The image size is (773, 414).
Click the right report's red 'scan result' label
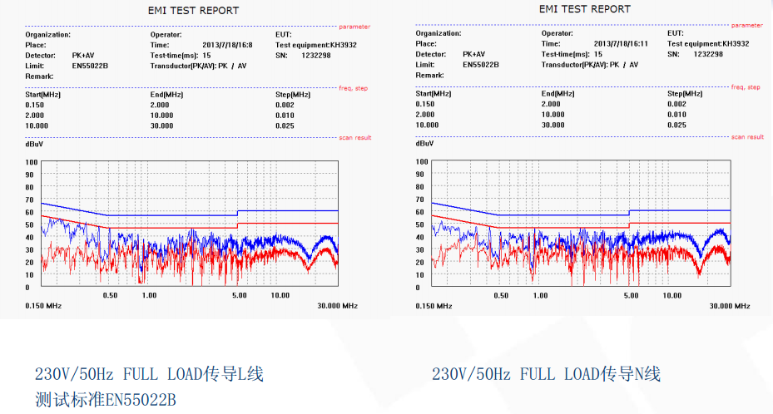(x=746, y=136)
